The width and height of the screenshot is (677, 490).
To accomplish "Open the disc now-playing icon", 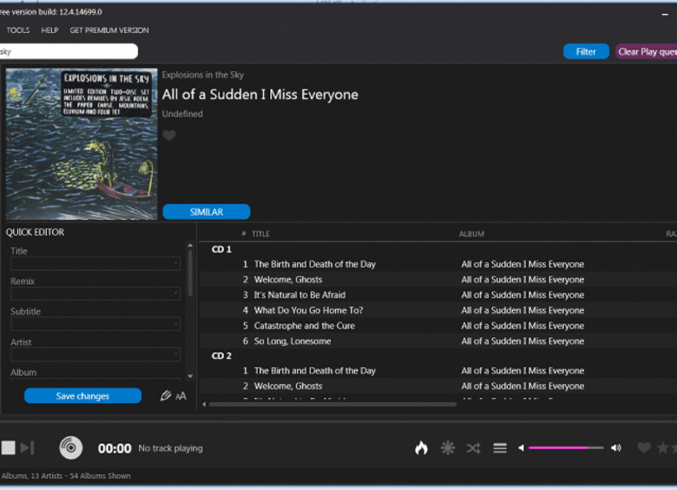I will tap(71, 447).
